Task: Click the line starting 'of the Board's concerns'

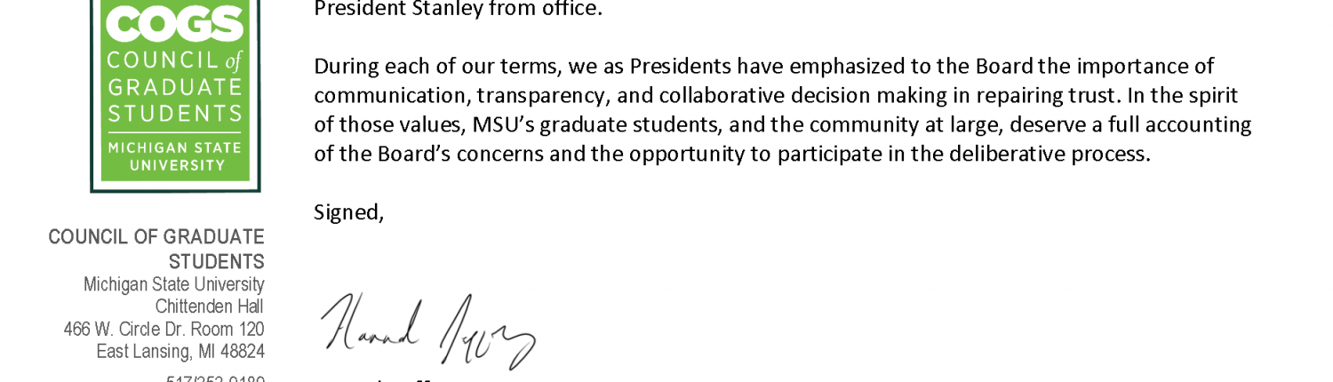Action: [732, 155]
